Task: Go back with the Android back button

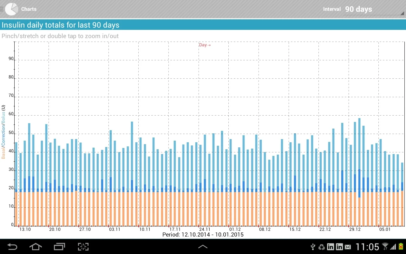Action: (12, 247)
